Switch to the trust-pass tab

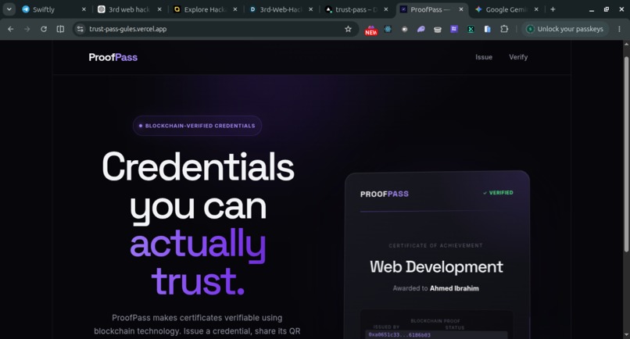(356, 9)
